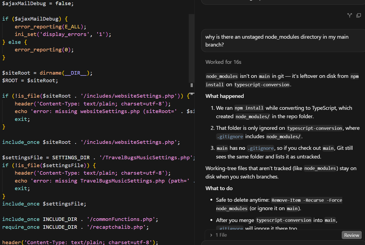The image size is (365, 245).
Task: Click the '} else {' line
Action: point(15,42)
